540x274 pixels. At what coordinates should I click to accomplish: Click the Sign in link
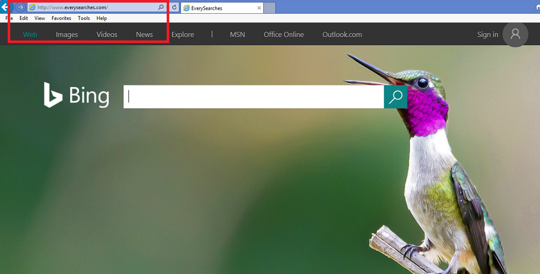click(487, 35)
